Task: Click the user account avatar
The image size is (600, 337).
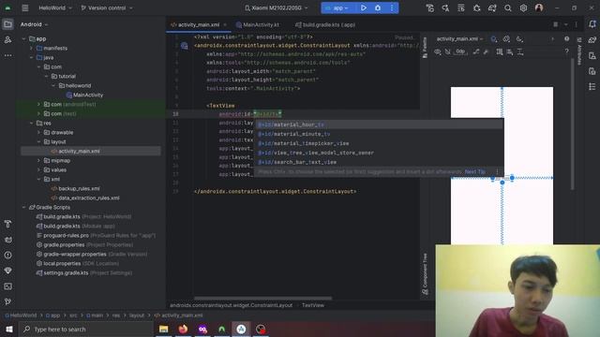Action: tap(539, 8)
